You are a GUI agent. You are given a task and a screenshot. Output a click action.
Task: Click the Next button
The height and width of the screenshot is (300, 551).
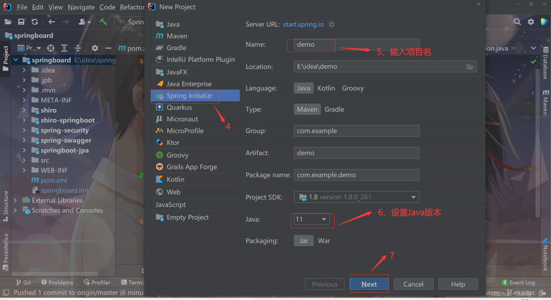point(369,284)
